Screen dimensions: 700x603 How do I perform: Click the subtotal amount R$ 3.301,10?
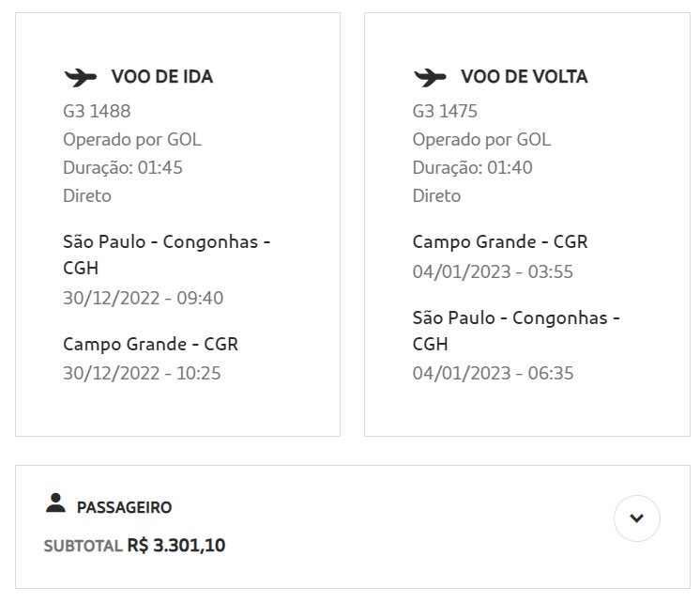(x=176, y=546)
